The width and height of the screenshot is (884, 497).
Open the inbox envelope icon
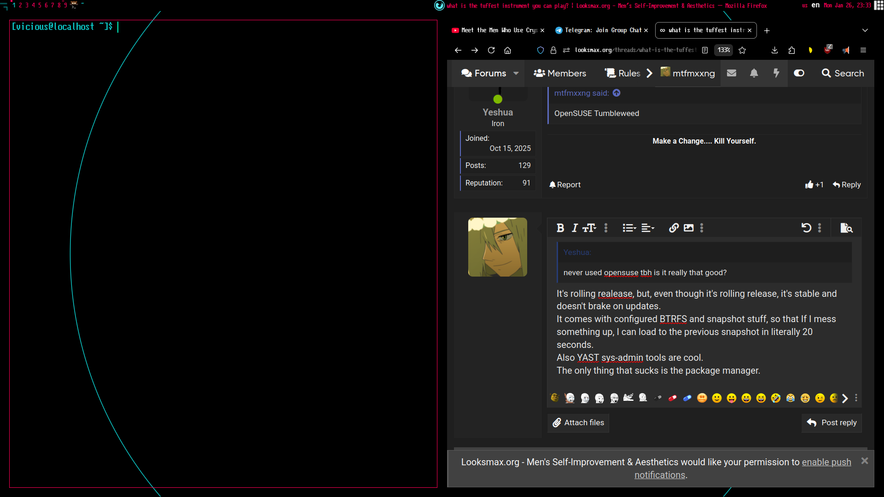pos(732,73)
